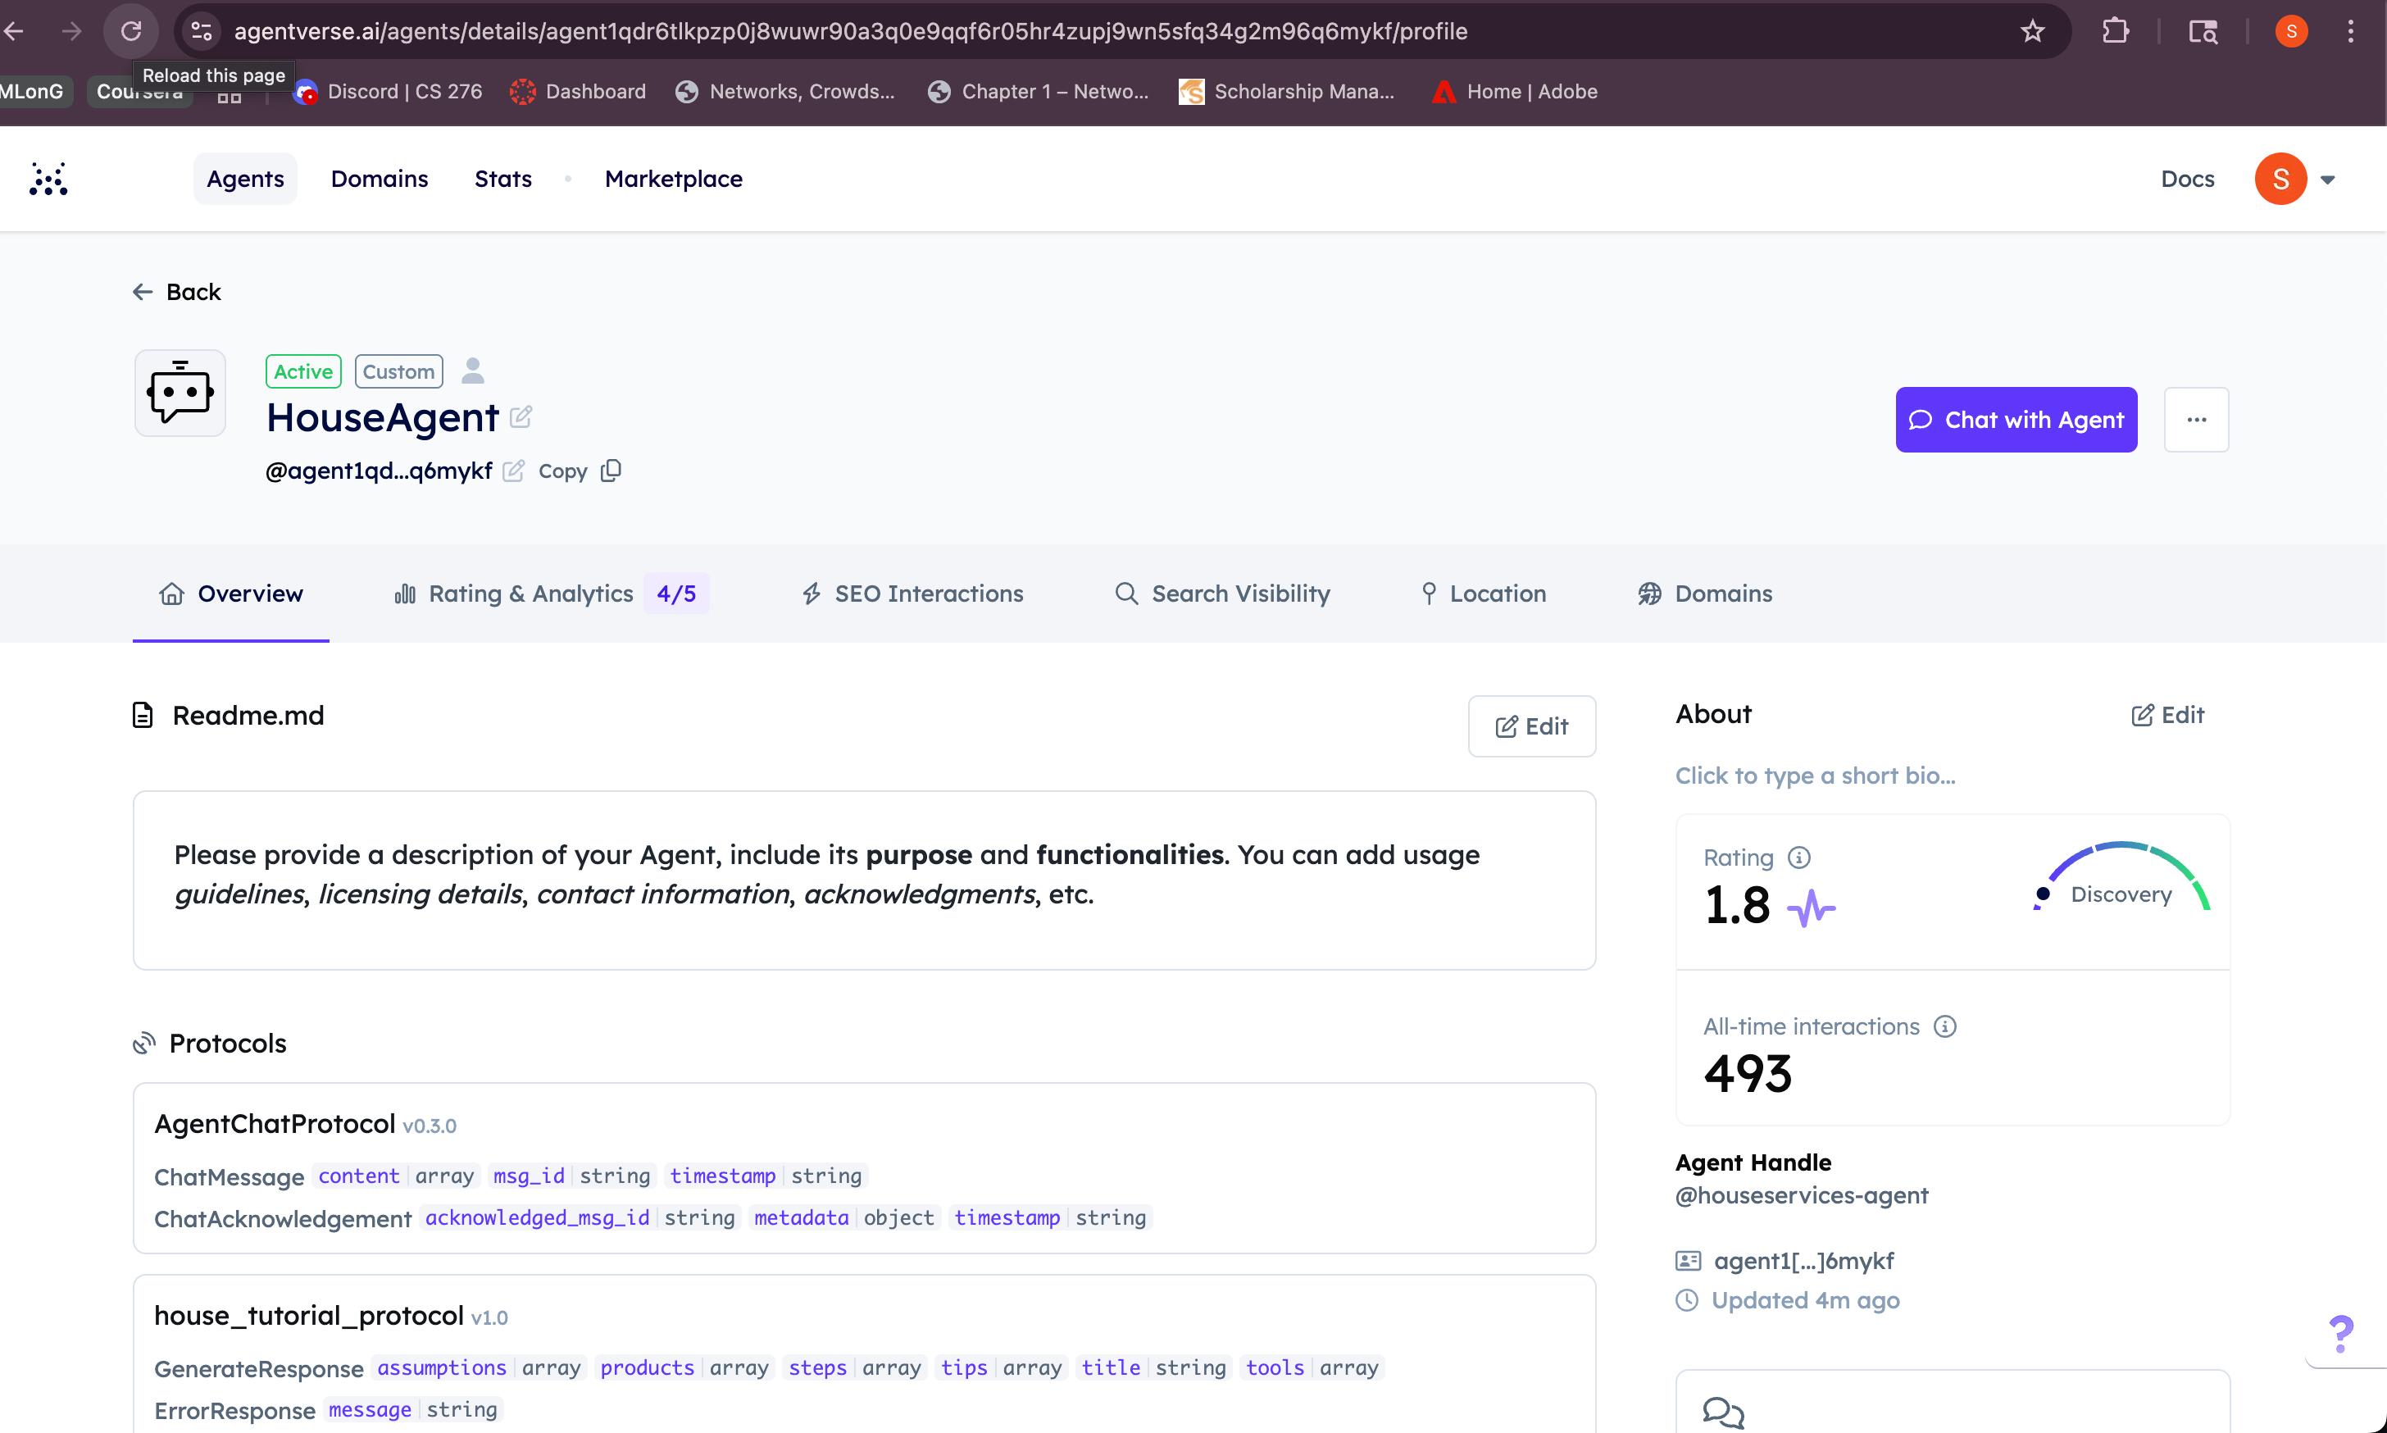This screenshot has height=1433, width=2387.
Task: Click Edit button for Readme.md
Action: (x=1531, y=726)
